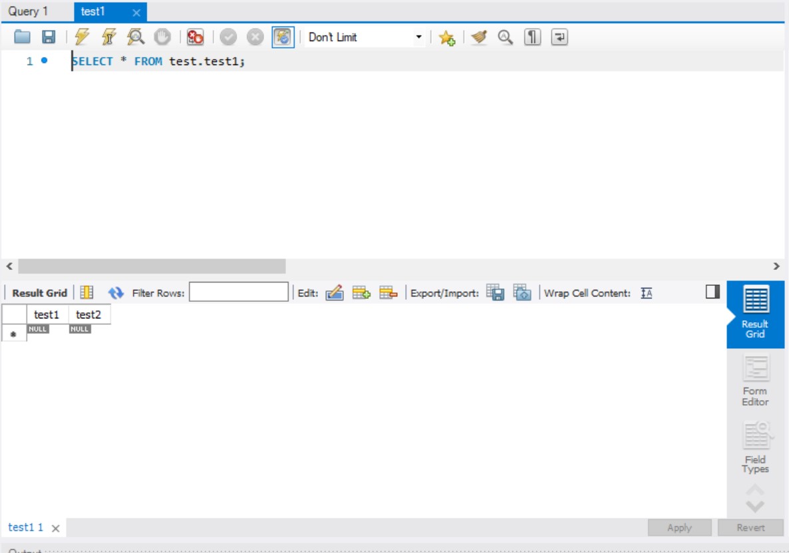Toggle editor word wrapping icon
This screenshot has height=553, width=789.
[x=559, y=37]
